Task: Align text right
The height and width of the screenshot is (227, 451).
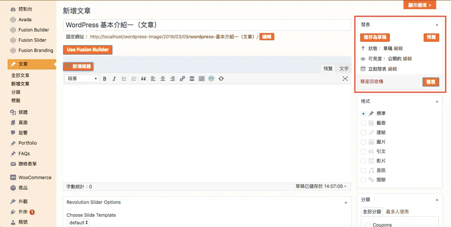Action: click(172, 79)
